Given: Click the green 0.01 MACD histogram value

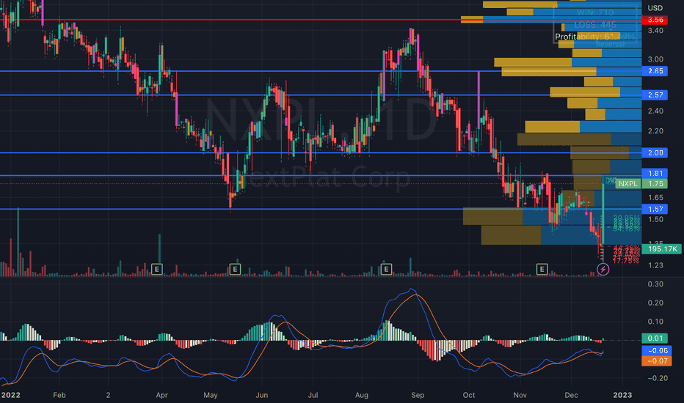Looking at the screenshot, I should coord(655,339).
